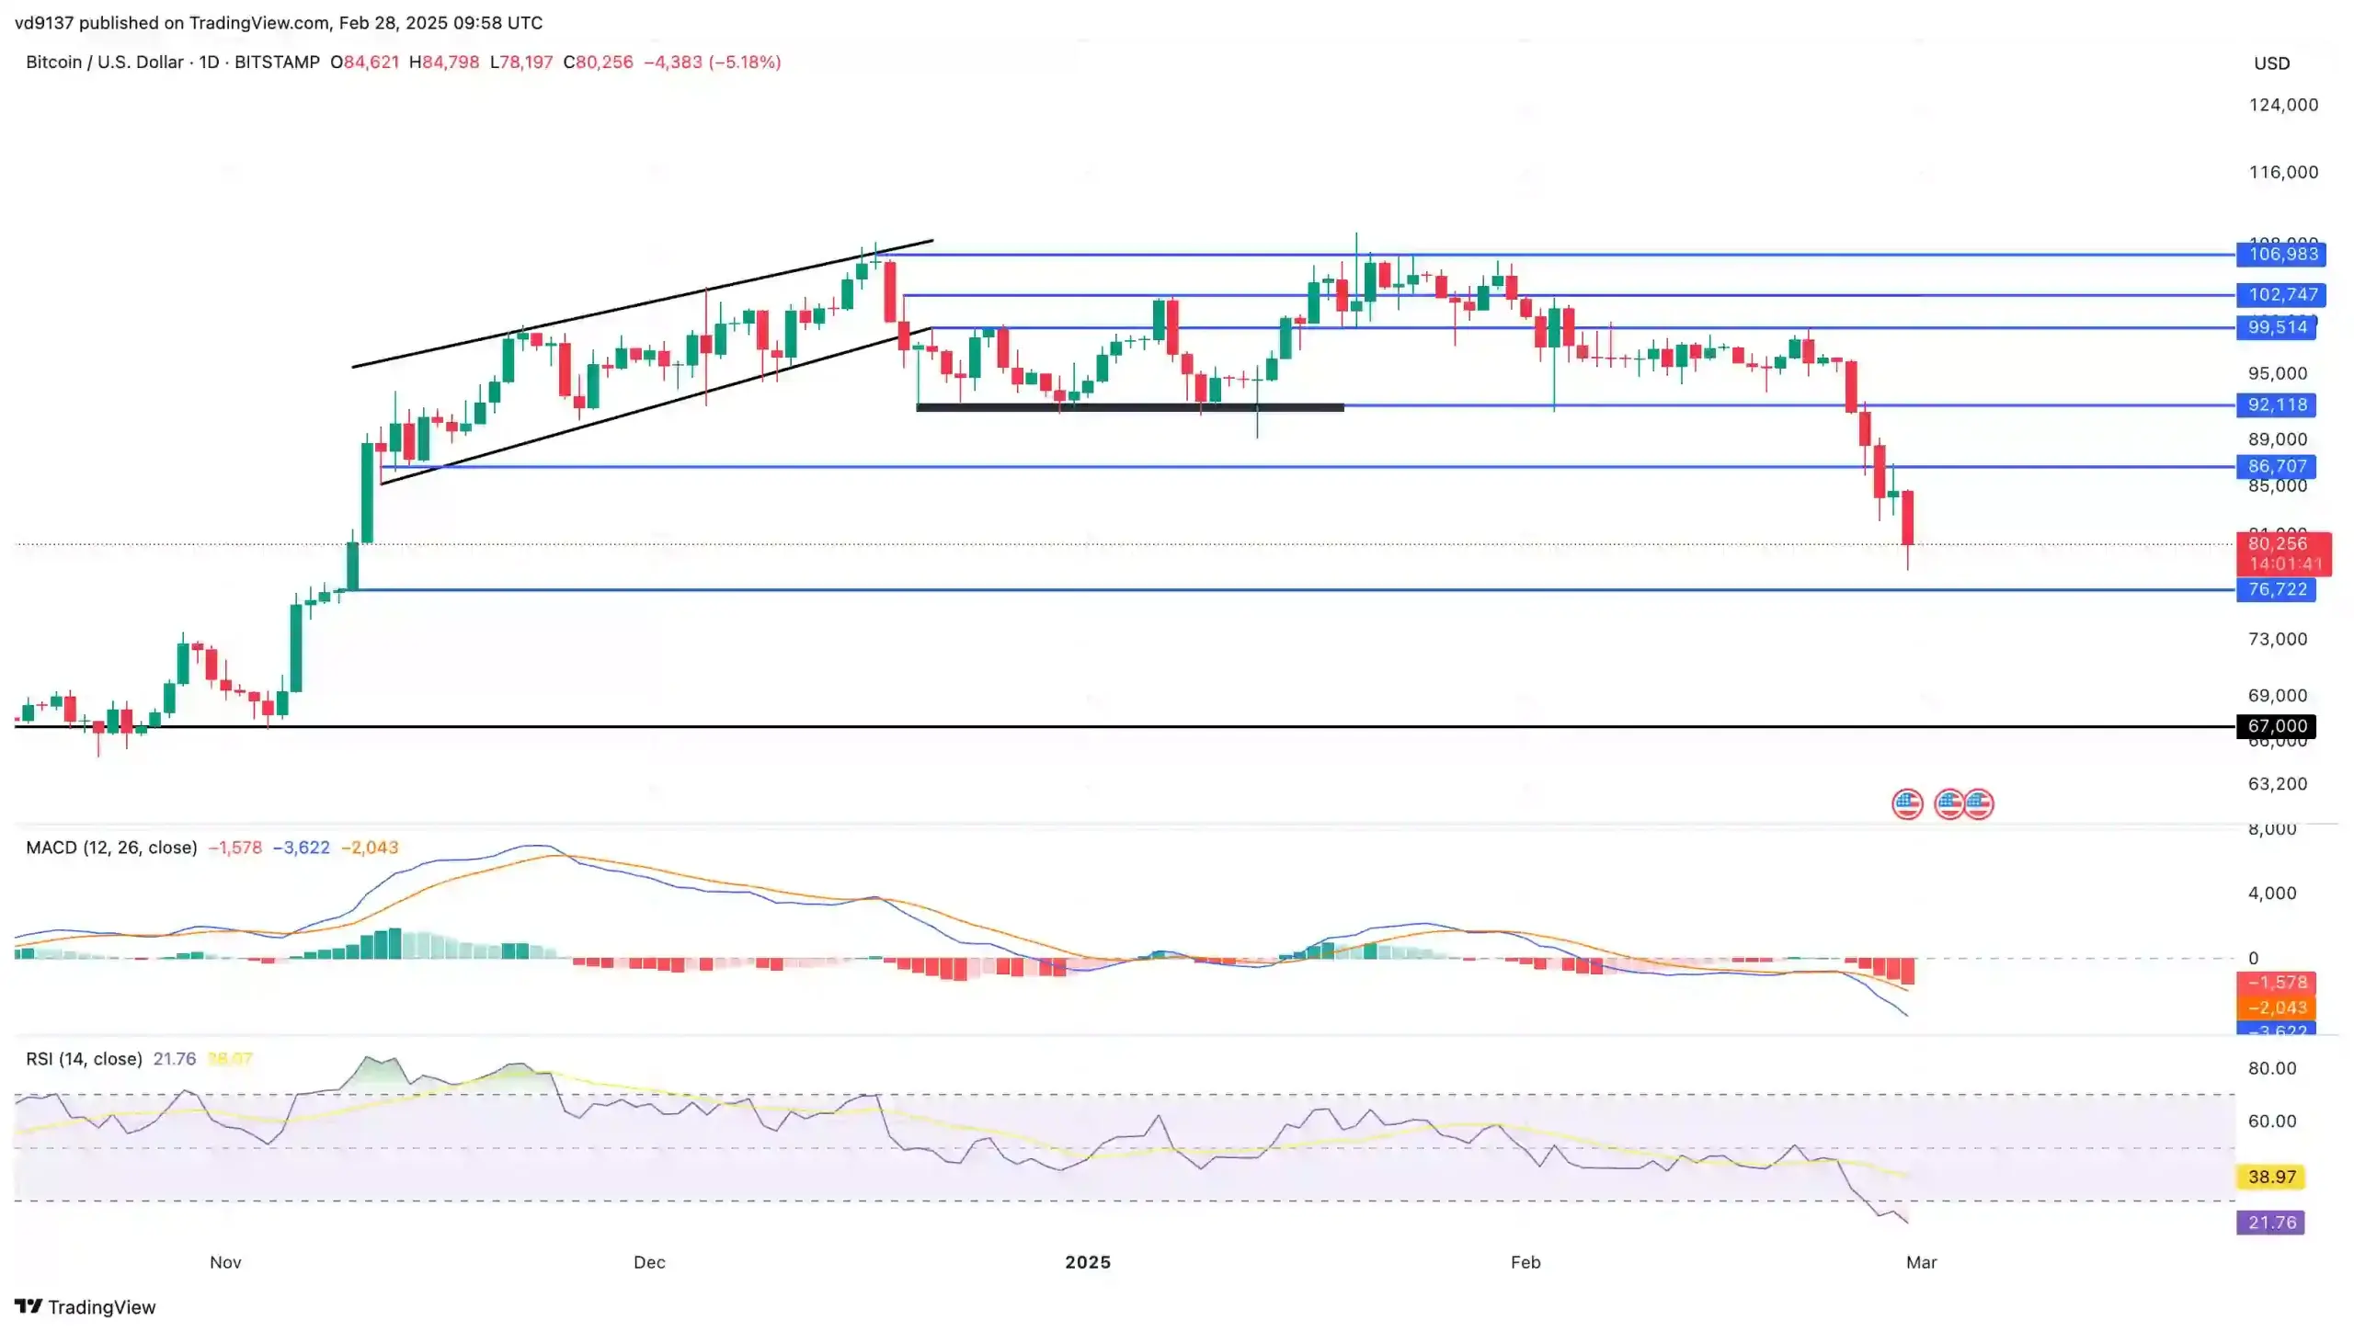
Task: Click the rightmost US flag economic event icon
Action: [1978, 804]
